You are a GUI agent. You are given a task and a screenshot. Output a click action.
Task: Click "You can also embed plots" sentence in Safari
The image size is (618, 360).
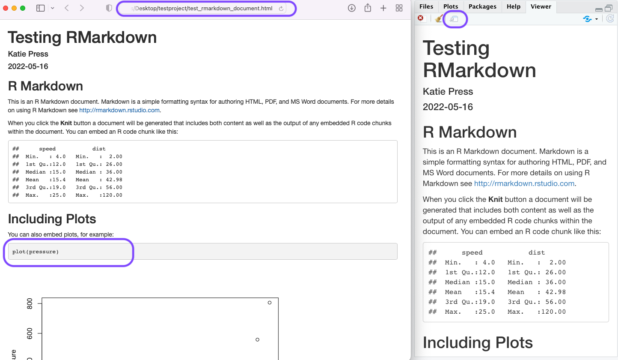coord(61,234)
